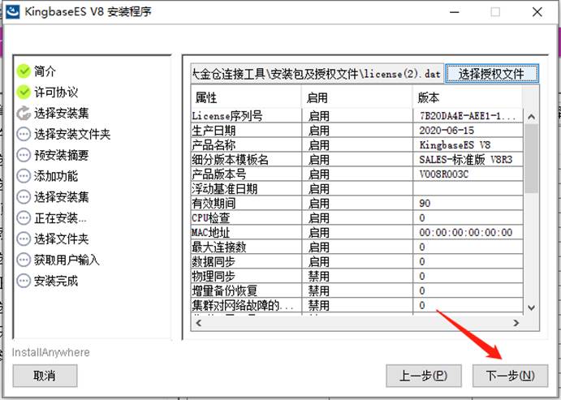This screenshot has width=561, height=400.
Task: Click the 安装完成 step label
Action: pyautogui.click(x=56, y=281)
